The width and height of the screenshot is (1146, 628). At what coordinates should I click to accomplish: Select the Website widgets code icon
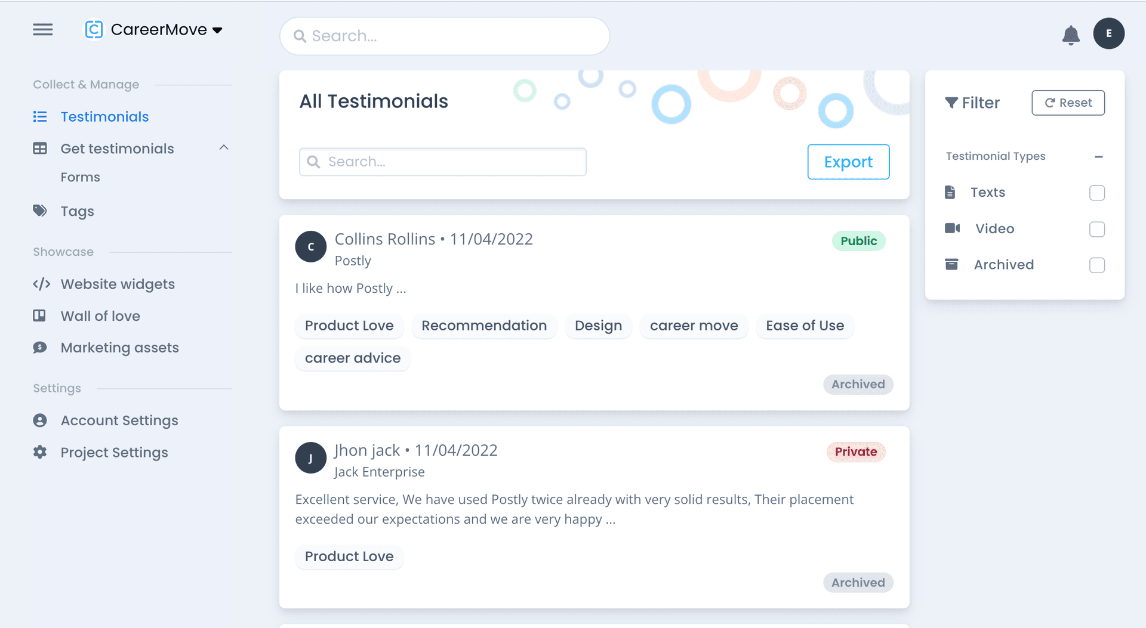pyautogui.click(x=41, y=284)
